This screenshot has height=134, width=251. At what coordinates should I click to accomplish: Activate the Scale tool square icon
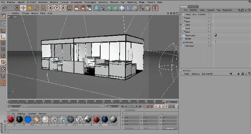(x=29, y=8)
